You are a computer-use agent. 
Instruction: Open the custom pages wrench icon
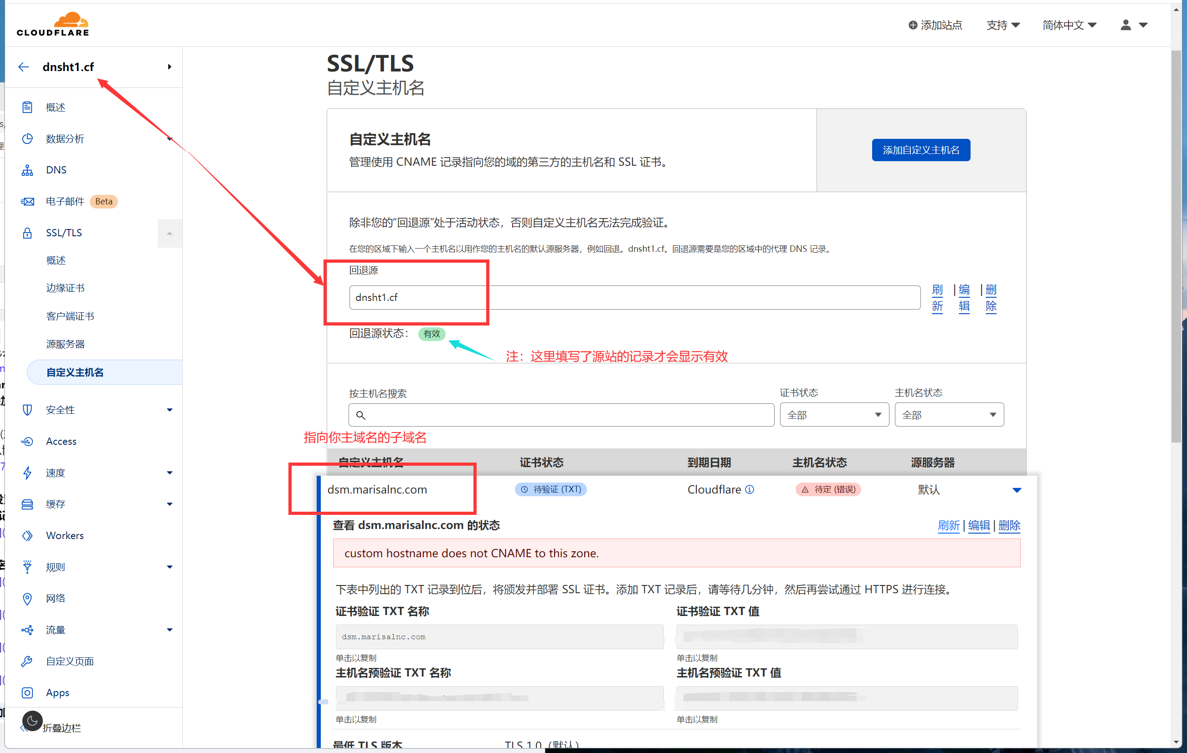coord(27,661)
